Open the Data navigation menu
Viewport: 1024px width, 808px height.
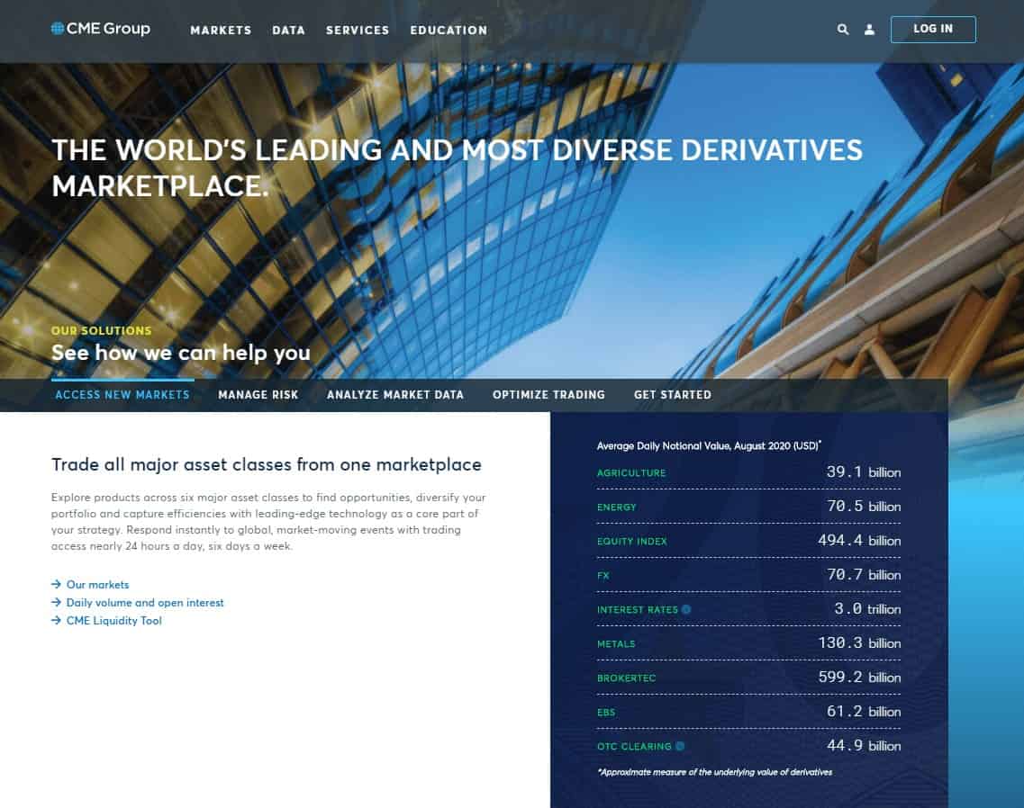click(288, 30)
